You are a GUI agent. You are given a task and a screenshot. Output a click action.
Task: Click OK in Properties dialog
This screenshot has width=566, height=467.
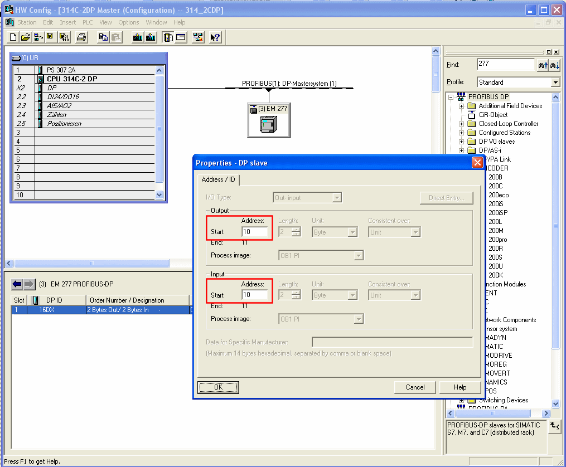click(218, 387)
